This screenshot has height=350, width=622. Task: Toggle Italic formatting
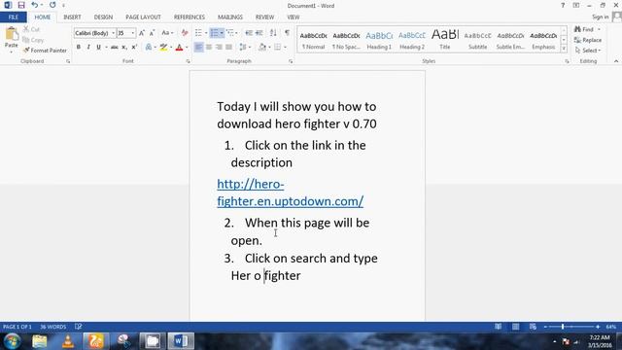point(88,48)
